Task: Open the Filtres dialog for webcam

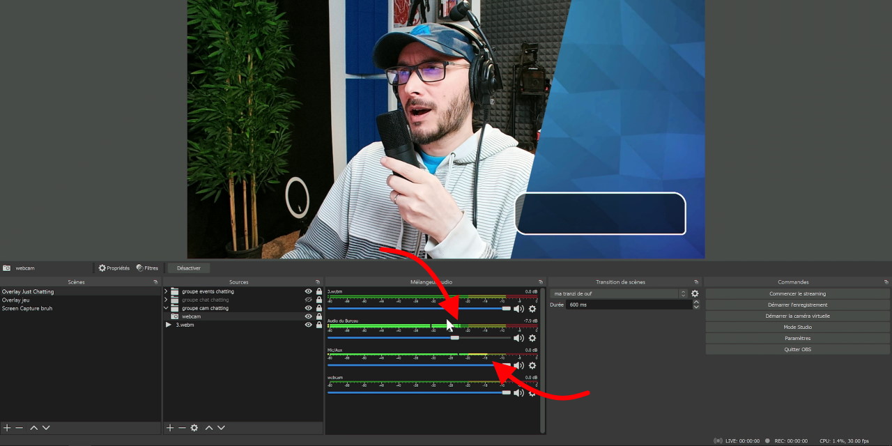Action: (147, 268)
